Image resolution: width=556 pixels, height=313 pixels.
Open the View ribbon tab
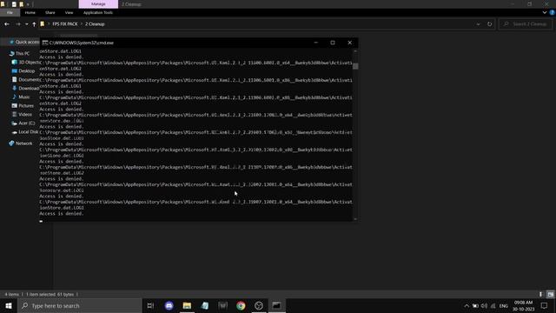(x=69, y=12)
